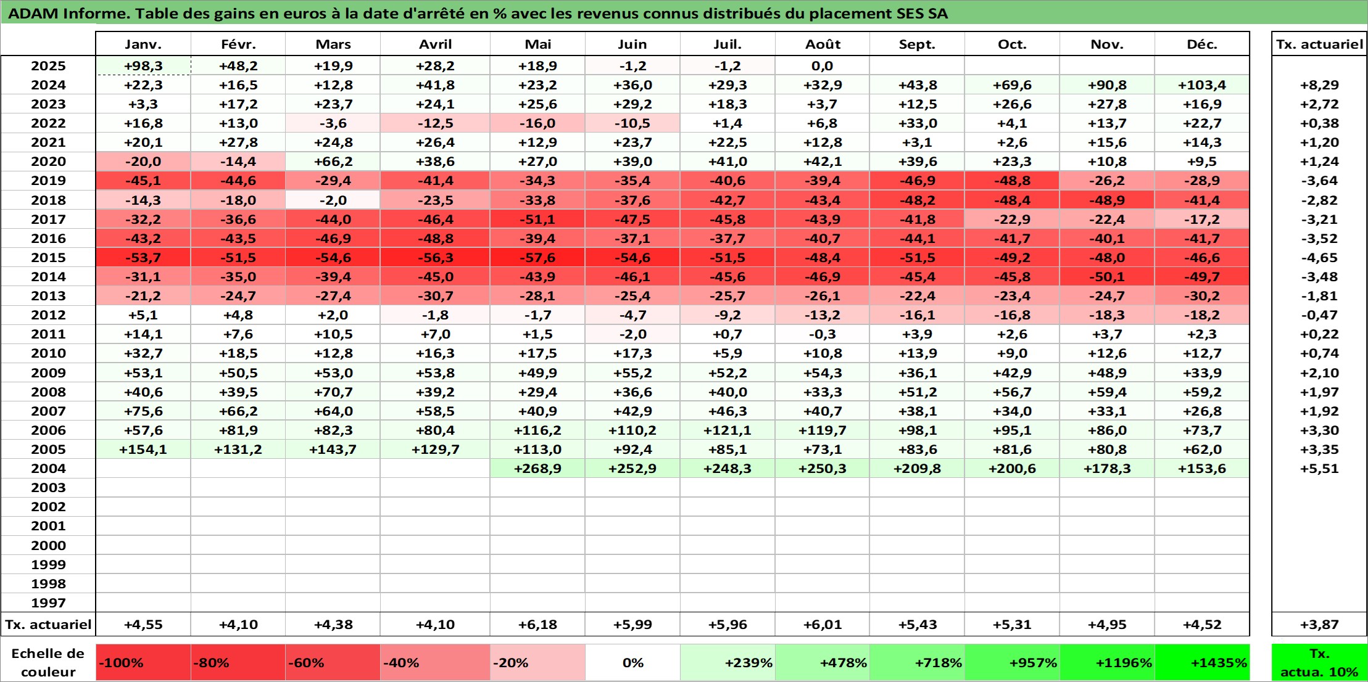Screen dimensions: 1368x682
Task: Select the +478% green swatch
Action: [x=823, y=662]
